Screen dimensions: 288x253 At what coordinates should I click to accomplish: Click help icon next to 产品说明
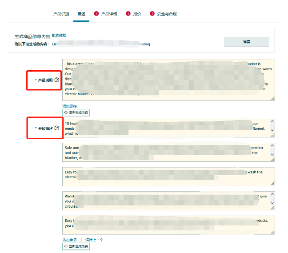(x=56, y=80)
